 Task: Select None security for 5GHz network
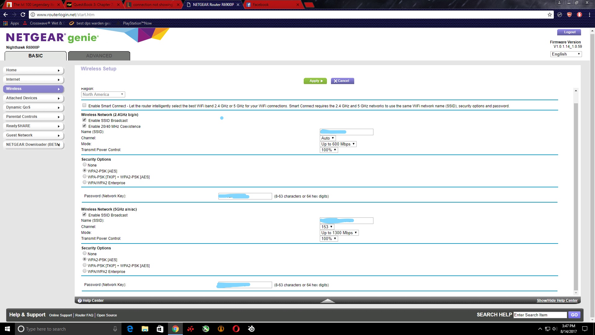pos(85,253)
